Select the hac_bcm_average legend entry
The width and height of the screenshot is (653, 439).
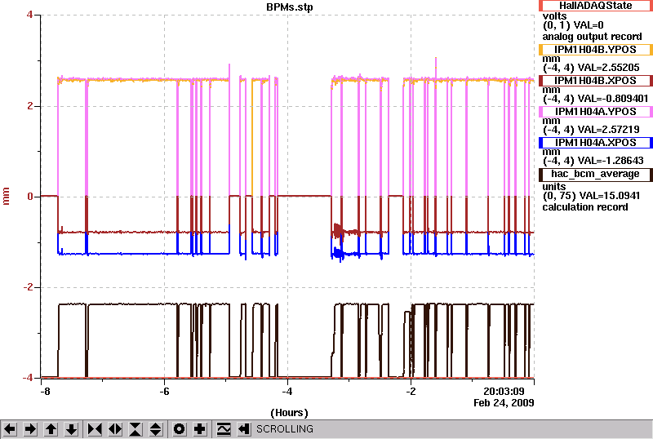[595, 174]
